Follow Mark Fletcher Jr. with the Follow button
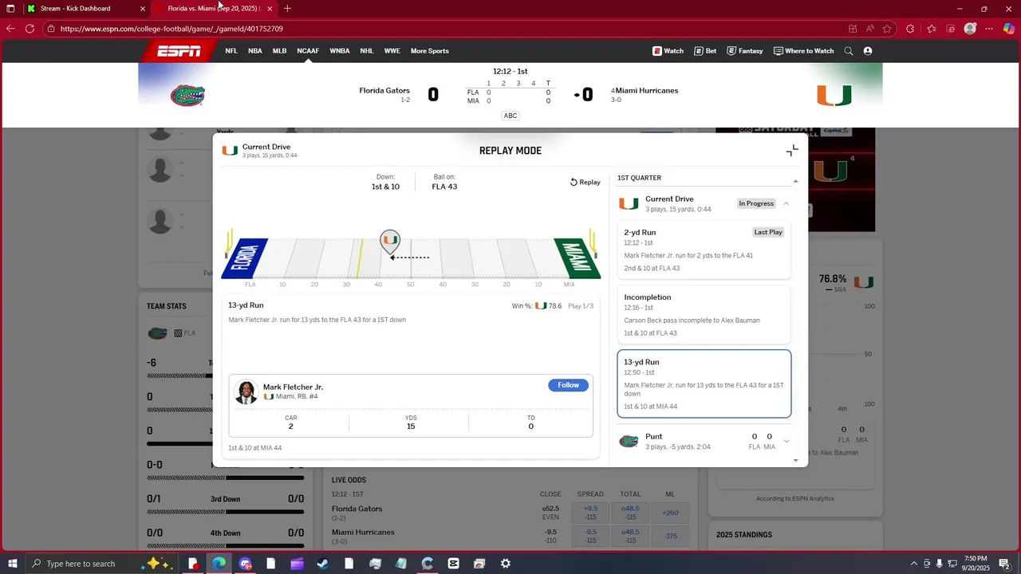This screenshot has height=574, width=1021. coord(568,385)
